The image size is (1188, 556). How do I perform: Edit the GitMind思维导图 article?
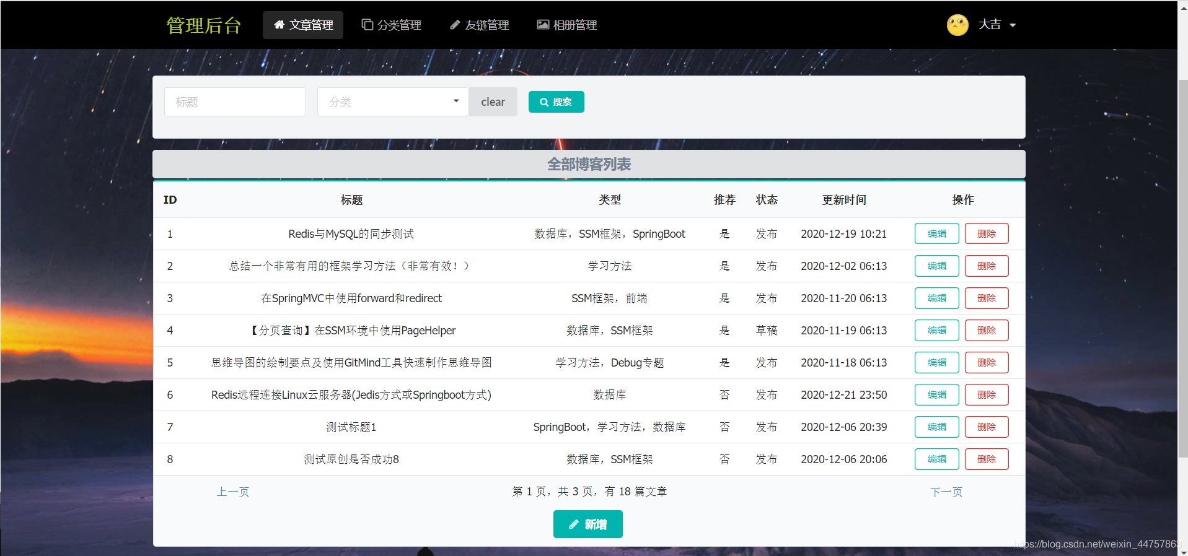pos(936,362)
